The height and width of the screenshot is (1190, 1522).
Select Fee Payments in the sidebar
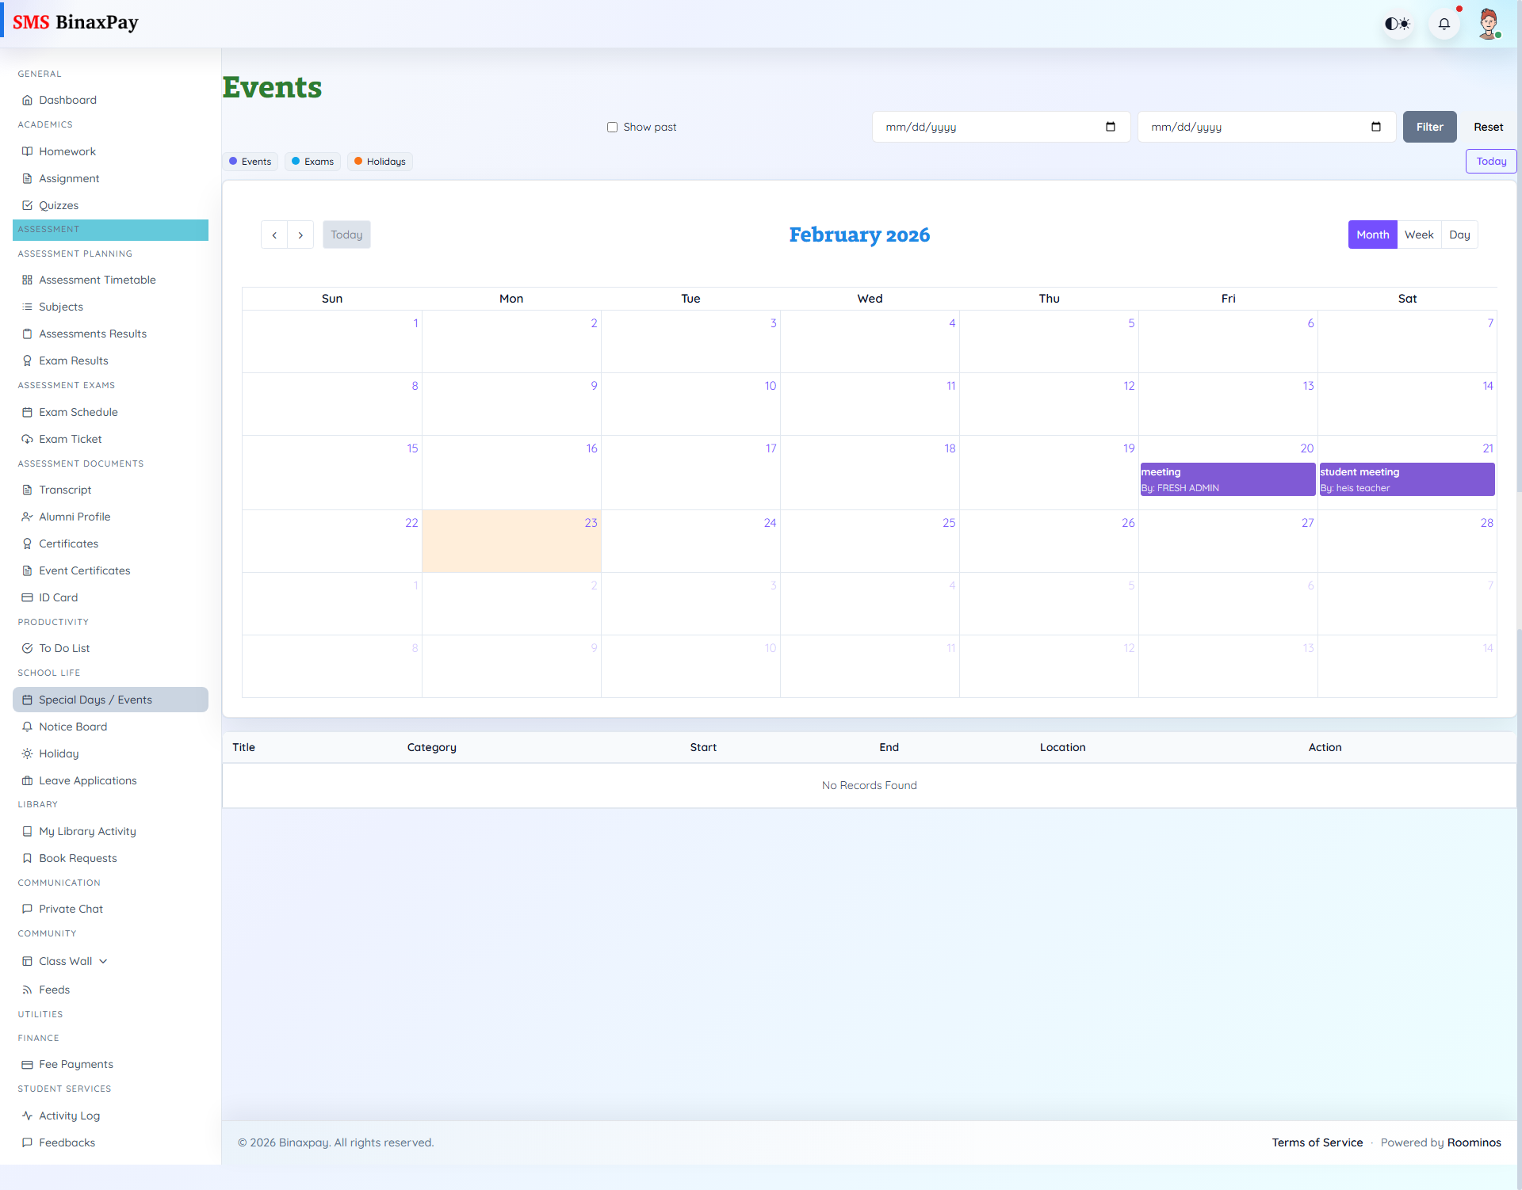[x=75, y=1064]
